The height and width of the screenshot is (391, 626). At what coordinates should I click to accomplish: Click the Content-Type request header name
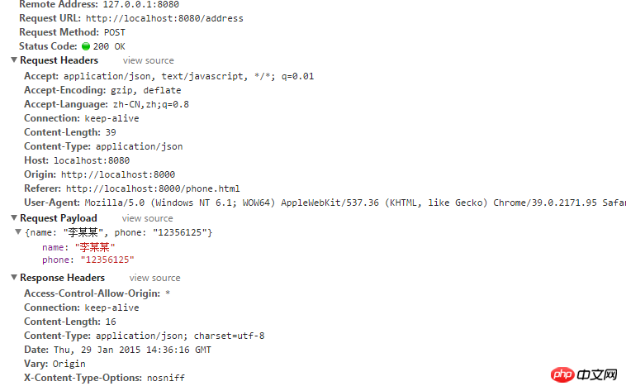(x=57, y=146)
